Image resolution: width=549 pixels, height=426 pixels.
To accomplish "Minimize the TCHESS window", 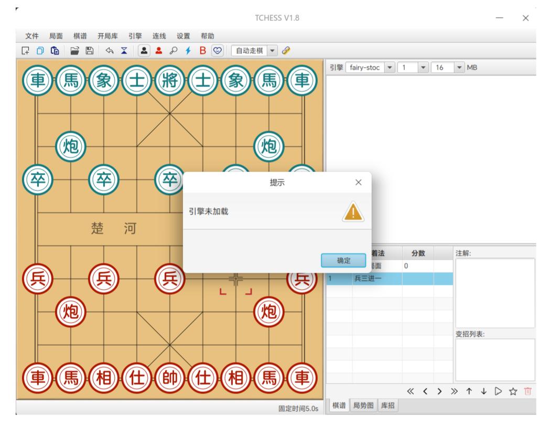I will click(500, 18).
